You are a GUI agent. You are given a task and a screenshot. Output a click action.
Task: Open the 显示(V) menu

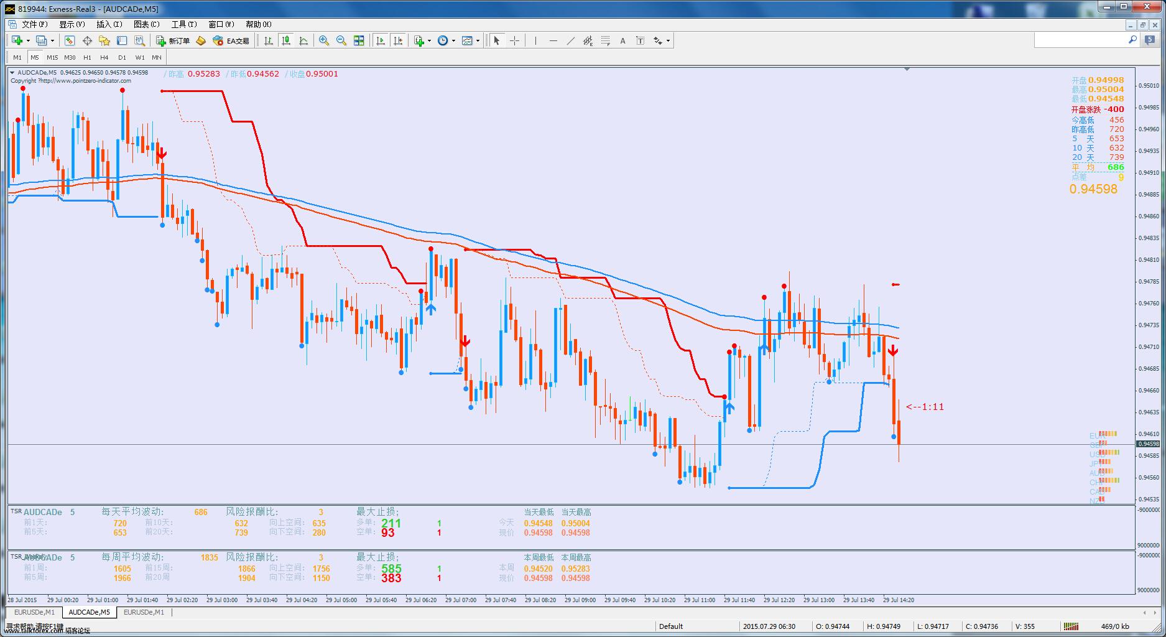(x=72, y=24)
